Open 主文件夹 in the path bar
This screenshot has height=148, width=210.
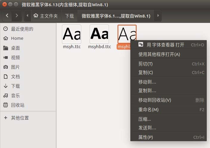(46, 16)
